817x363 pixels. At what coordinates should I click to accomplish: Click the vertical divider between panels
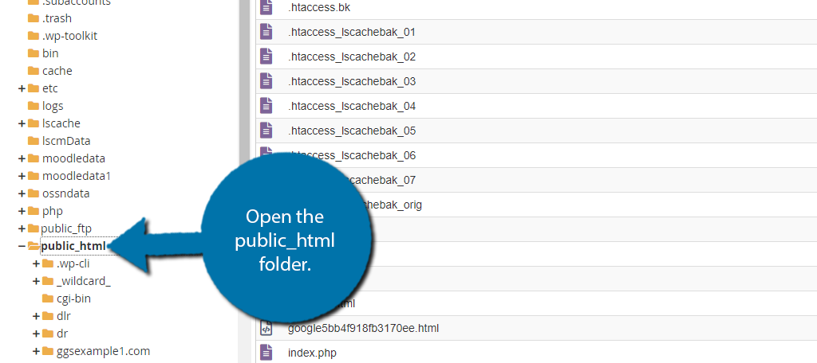coord(247,181)
